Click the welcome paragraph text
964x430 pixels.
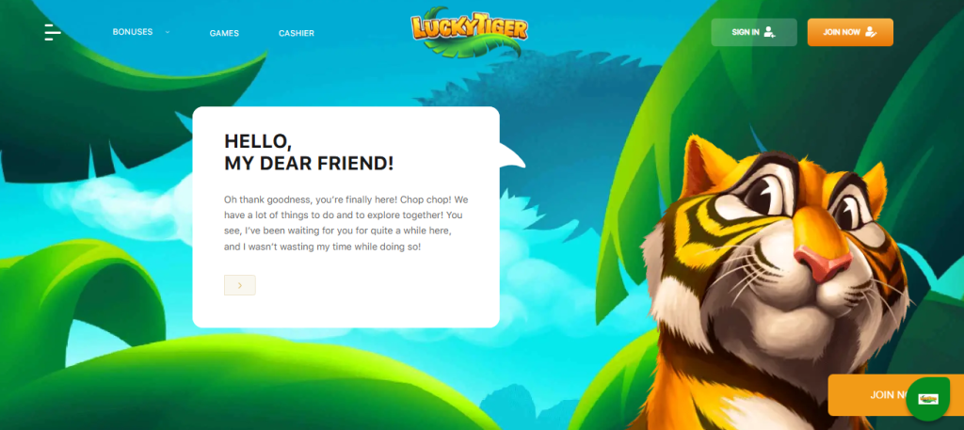pos(346,223)
